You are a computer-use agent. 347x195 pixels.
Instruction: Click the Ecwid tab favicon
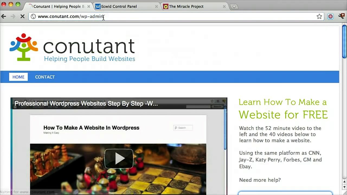[98, 6]
